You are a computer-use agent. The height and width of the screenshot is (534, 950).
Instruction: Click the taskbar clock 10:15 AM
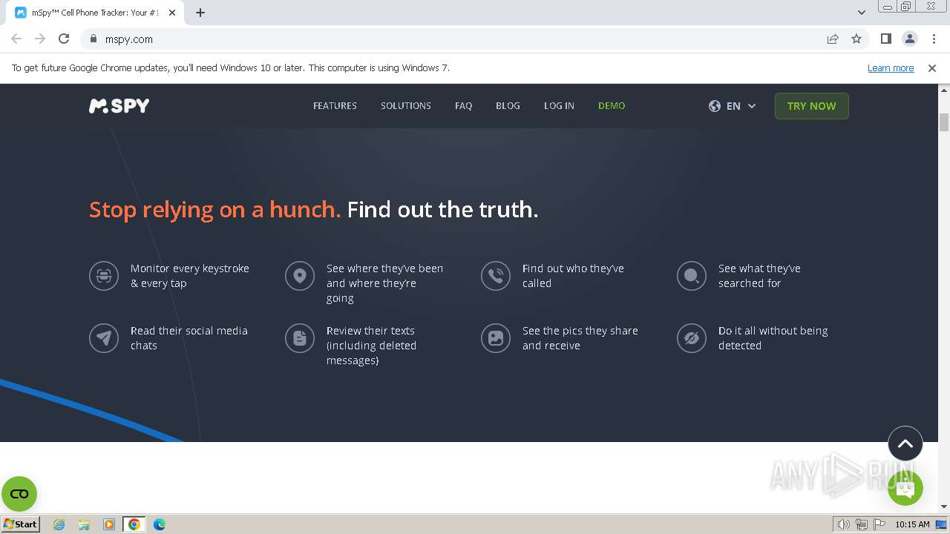tap(912, 524)
